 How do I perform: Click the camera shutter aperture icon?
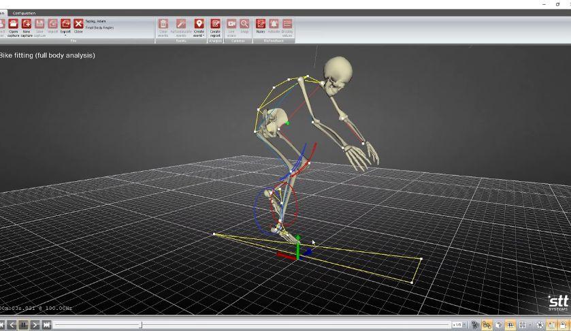(540, 324)
